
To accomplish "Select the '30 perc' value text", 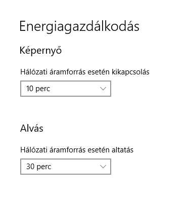I will click(38, 167).
